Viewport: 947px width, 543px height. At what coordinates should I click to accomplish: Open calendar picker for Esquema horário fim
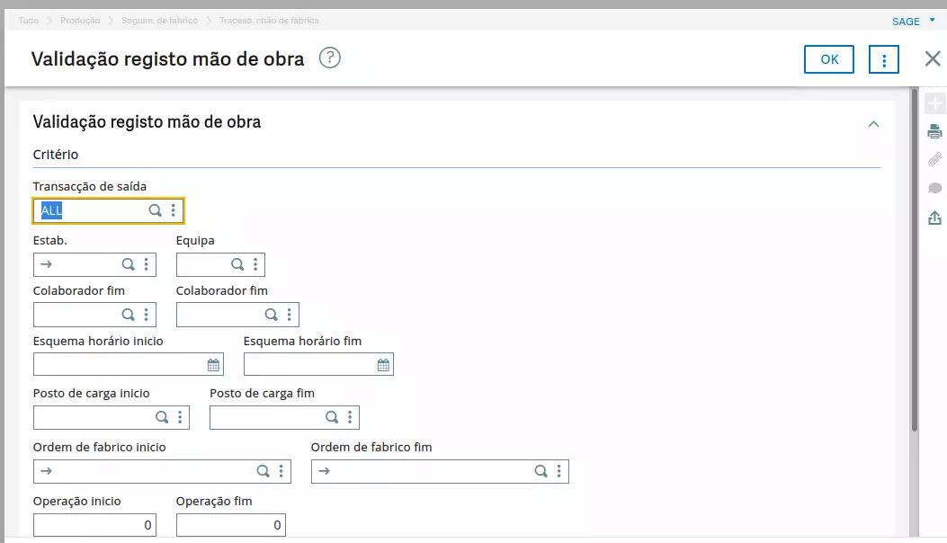pyautogui.click(x=383, y=365)
